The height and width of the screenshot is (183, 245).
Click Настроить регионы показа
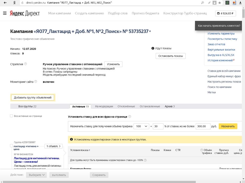pyautogui.click(x=224, y=82)
